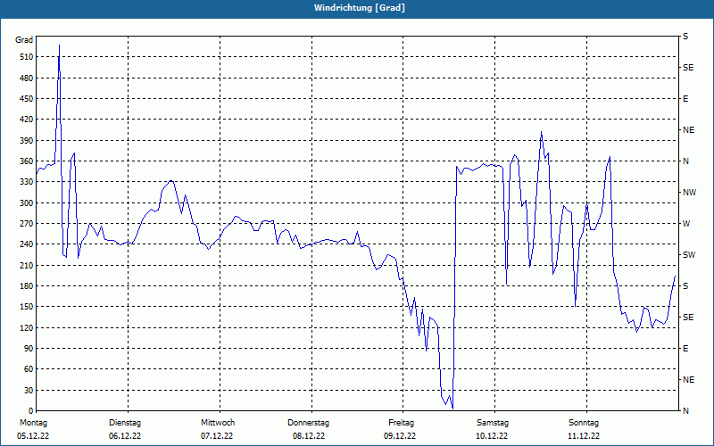Click the N compass label level with 360
Viewport: 714px width, 446px height.
coord(685,161)
